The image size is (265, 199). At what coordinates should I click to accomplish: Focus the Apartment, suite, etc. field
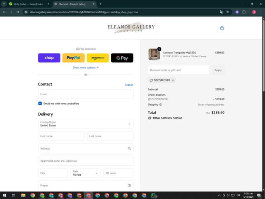pos(86,161)
